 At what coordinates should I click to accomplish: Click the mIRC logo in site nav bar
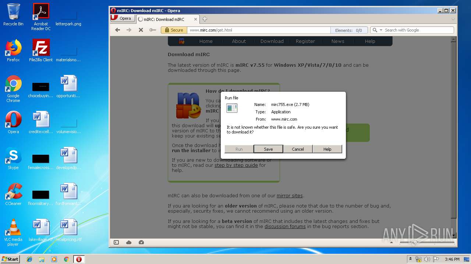[181, 41]
